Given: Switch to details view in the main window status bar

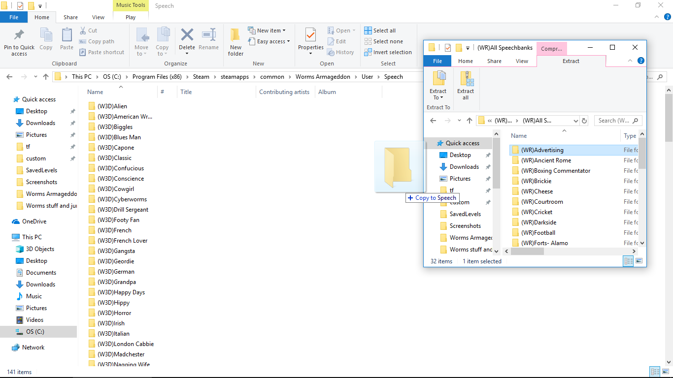Looking at the screenshot, I should (x=655, y=372).
